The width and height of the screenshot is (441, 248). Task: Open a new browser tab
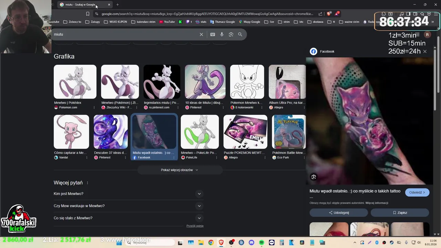pos(117,5)
